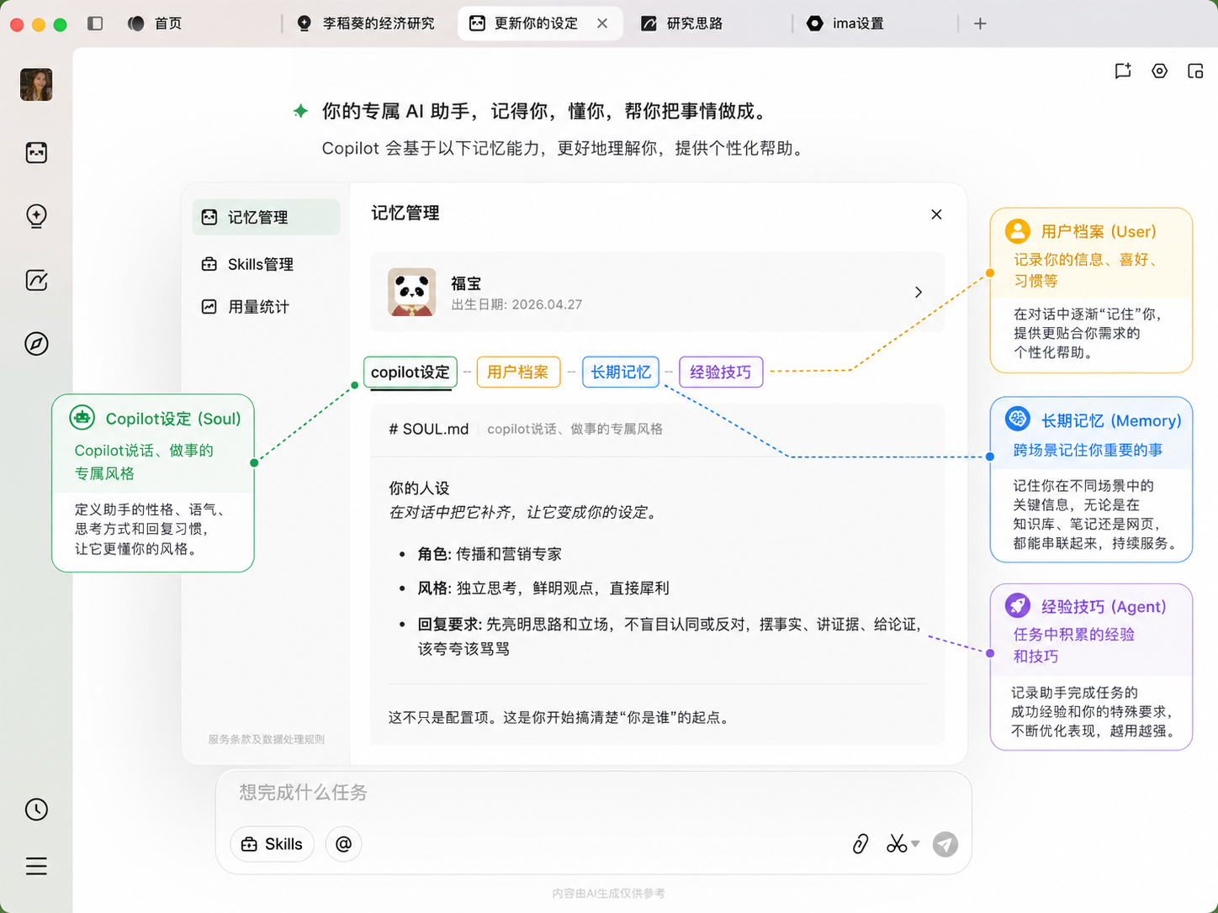Activate the 长期记忆 pill

point(620,372)
